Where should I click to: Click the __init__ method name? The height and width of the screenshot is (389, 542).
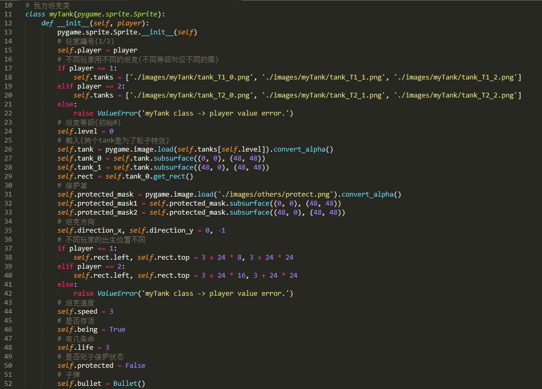pos(74,23)
